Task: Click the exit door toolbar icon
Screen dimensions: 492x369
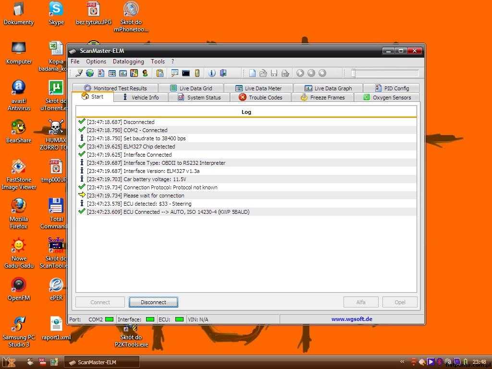Action: (x=223, y=73)
